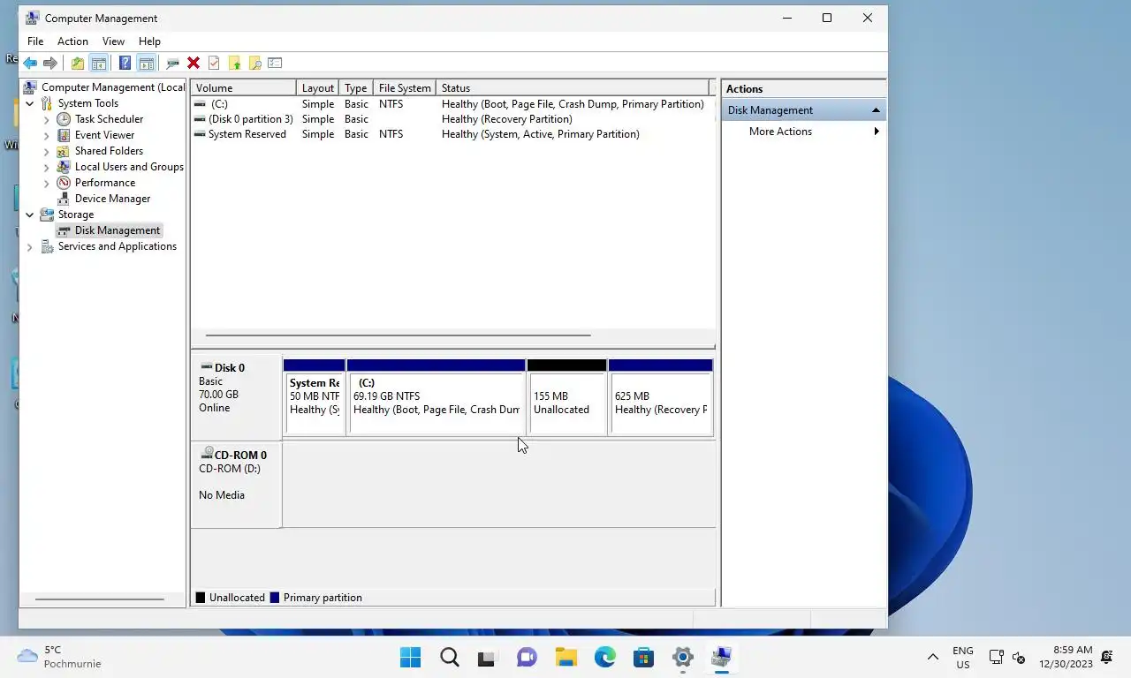Viewport: 1131px width, 678px height.
Task: Click the console tree horizontal scrollbar
Action: tap(99, 599)
